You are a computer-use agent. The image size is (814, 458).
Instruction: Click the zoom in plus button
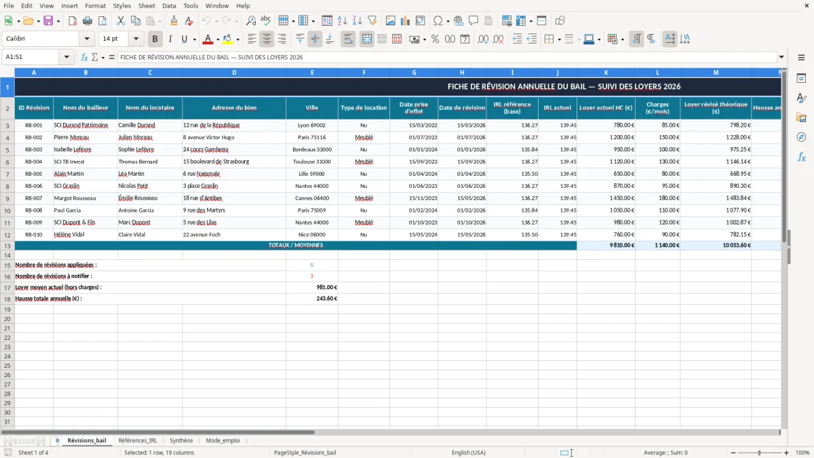point(787,453)
